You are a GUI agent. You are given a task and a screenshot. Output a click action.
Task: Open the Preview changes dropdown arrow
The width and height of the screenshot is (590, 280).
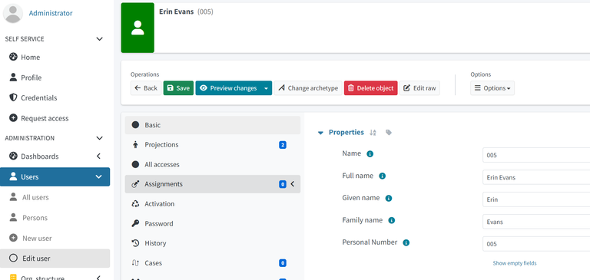click(266, 88)
